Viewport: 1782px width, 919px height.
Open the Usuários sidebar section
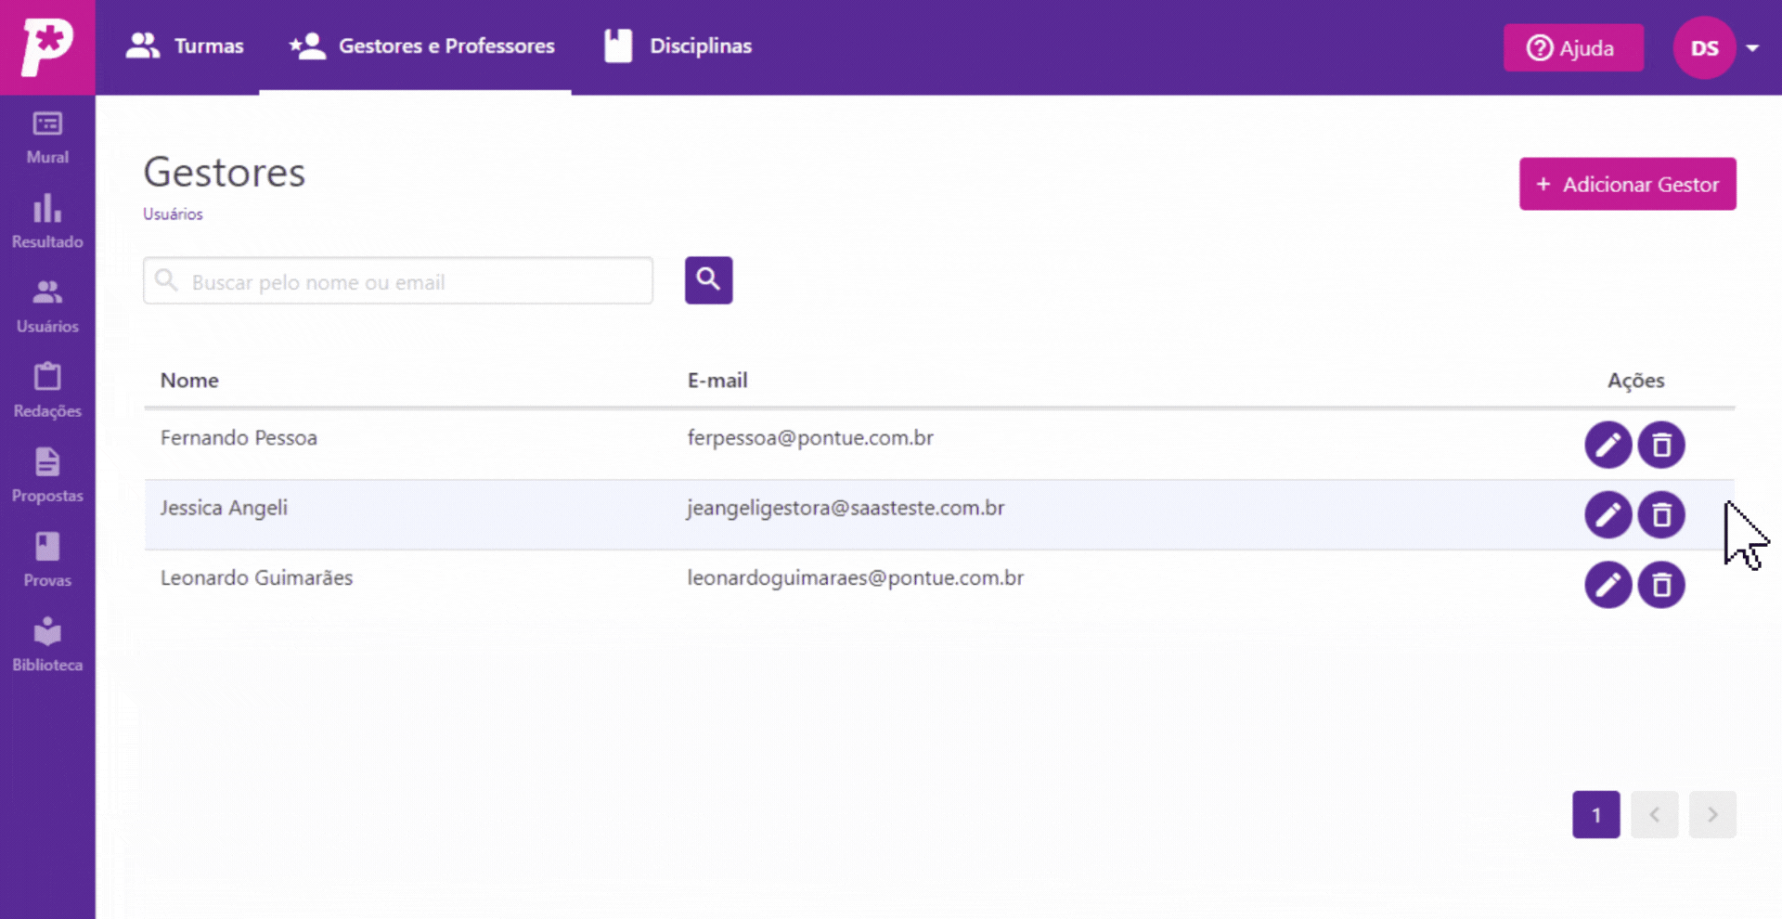[x=47, y=306]
